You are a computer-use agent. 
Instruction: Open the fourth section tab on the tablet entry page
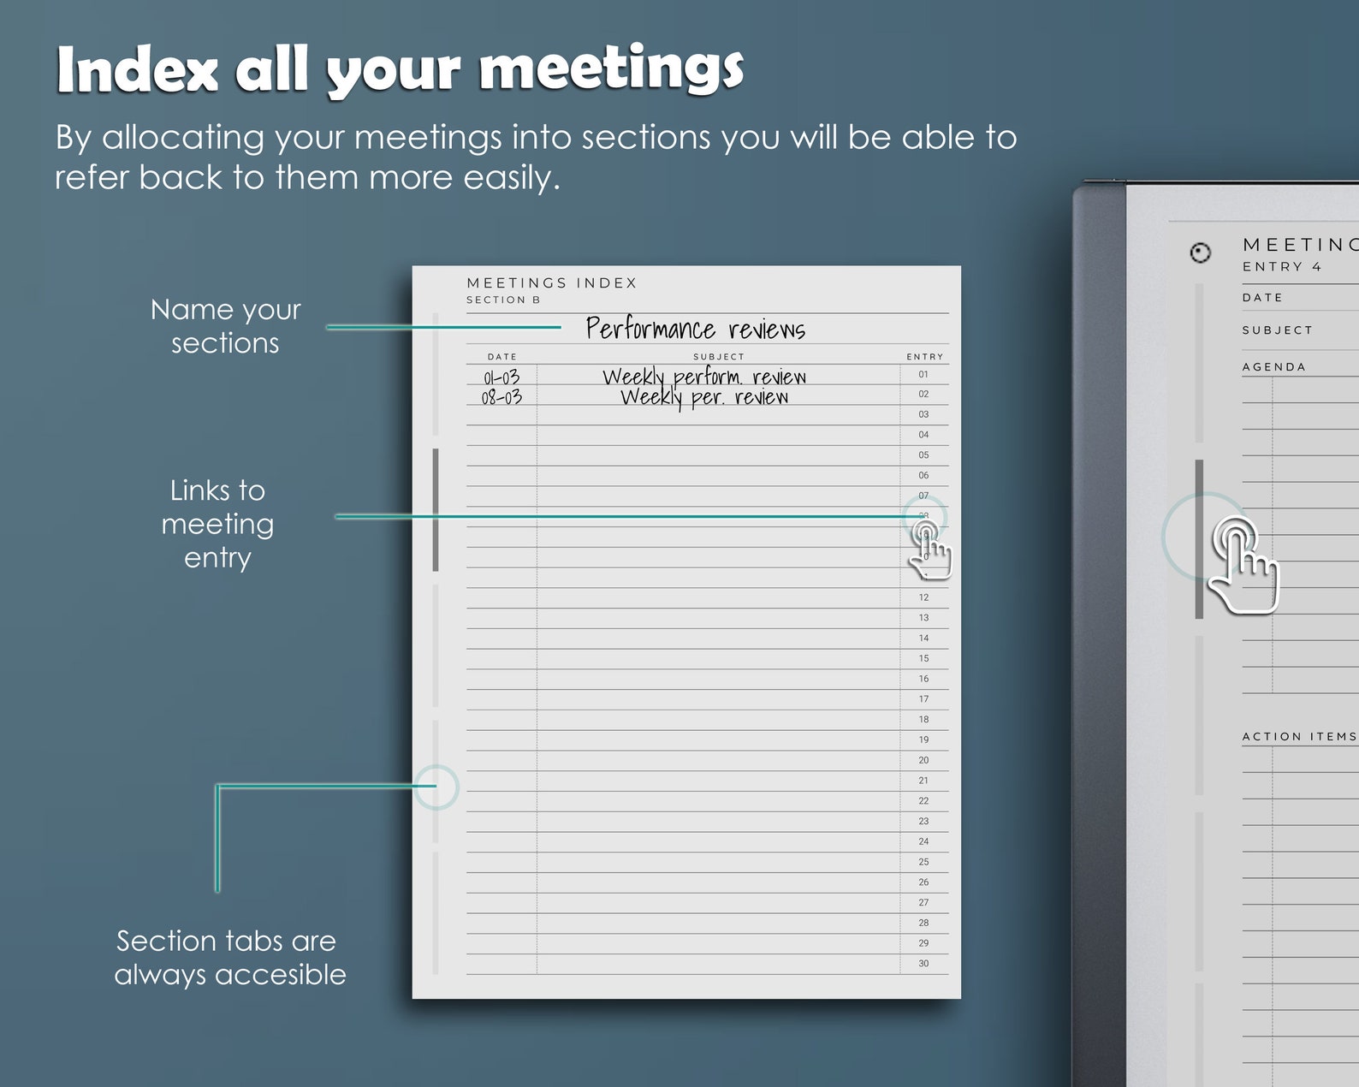(x=1199, y=890)
